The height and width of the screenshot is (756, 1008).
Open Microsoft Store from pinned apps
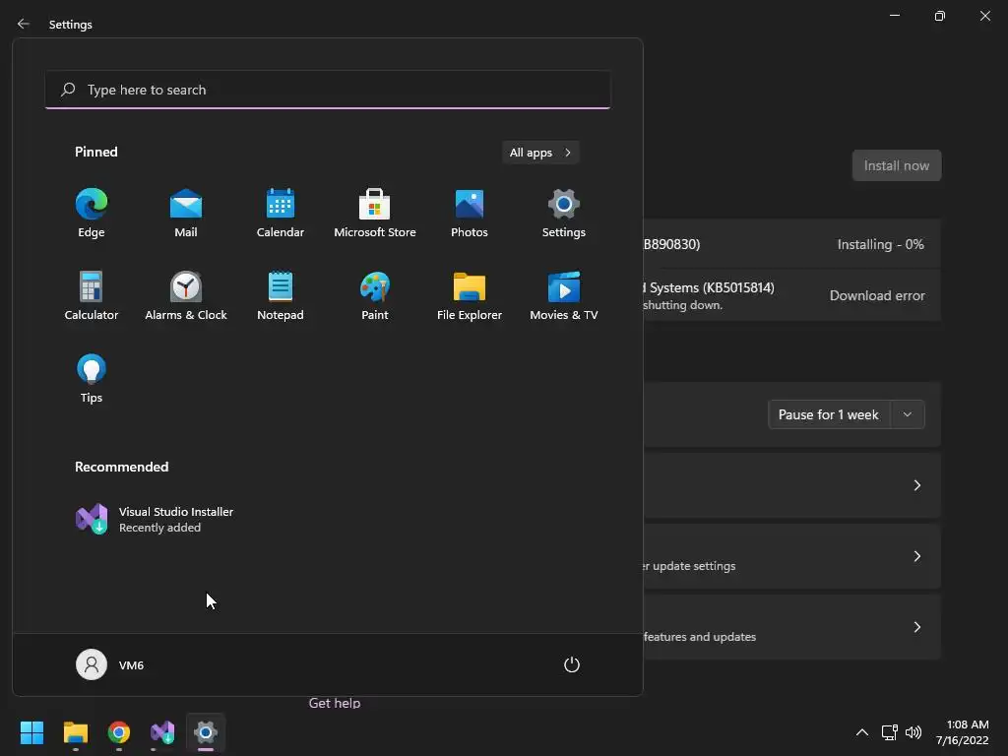click(375, 213)
